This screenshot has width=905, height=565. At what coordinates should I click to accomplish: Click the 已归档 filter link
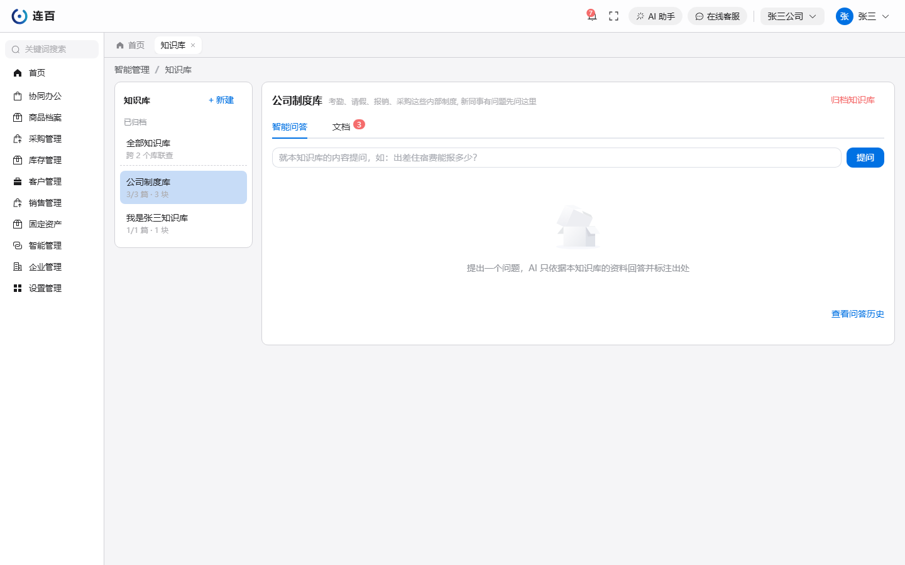click(135, 122)
